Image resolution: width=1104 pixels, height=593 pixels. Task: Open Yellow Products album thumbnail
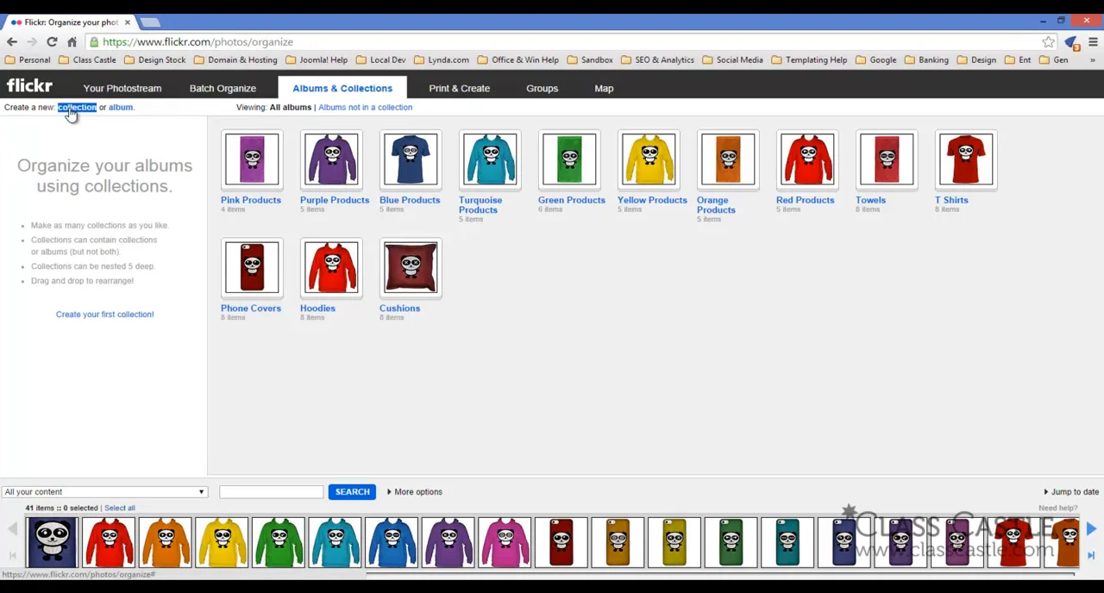click(649, 159)
